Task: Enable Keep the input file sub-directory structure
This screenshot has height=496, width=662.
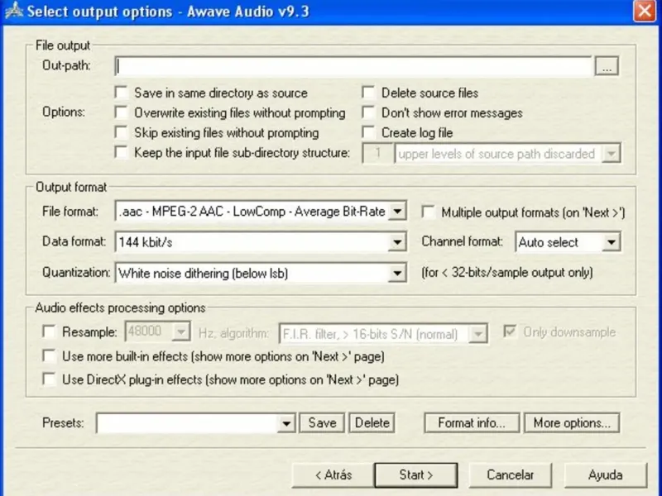Action: pyautogui.click(x=121, y=152)
